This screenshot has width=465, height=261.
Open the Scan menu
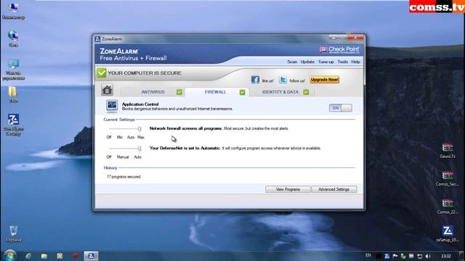point(292,62)
